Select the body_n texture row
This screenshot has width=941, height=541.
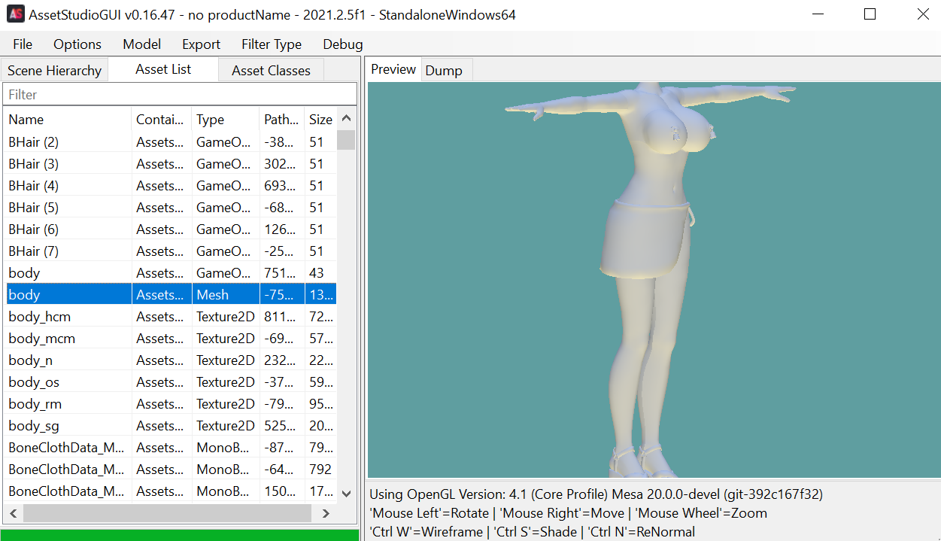click(171, 360)
